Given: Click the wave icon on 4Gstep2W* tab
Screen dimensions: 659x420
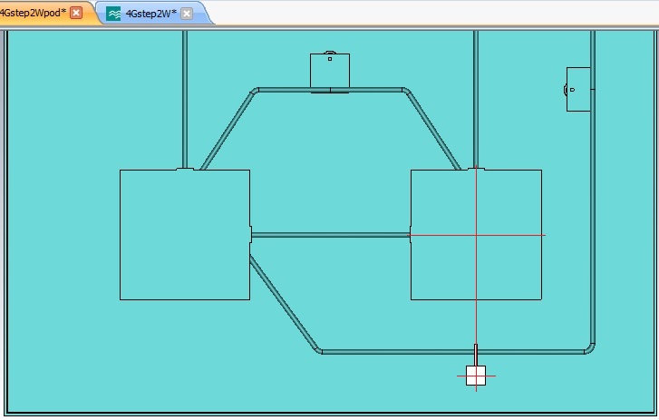Looking at the screenshot, I should [113, 14].
